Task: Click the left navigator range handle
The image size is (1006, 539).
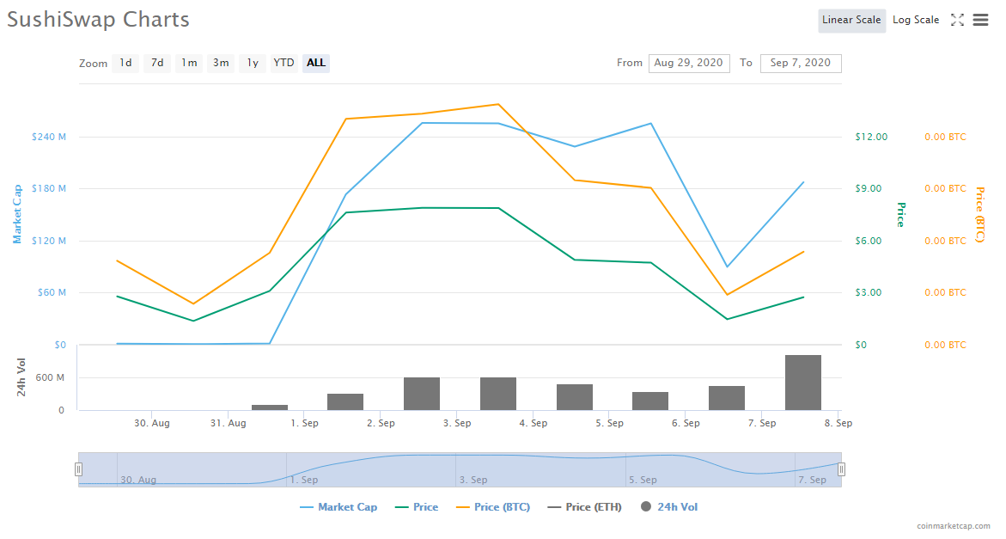Action: 78,469
